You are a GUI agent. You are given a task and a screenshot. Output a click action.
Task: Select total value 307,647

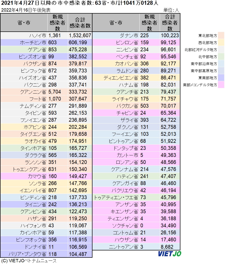tap(78, 99)
